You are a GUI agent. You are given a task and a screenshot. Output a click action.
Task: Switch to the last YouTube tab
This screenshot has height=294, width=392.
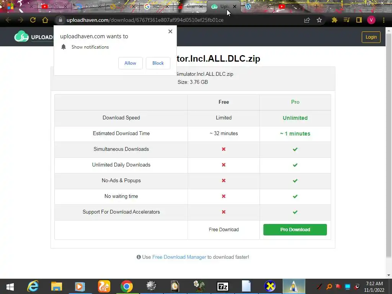(291, 7)
